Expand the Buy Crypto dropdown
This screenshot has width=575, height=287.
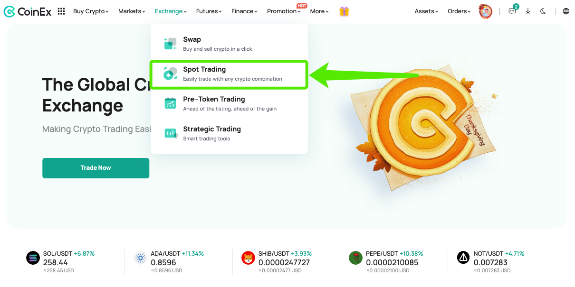[x=91, y=11]
